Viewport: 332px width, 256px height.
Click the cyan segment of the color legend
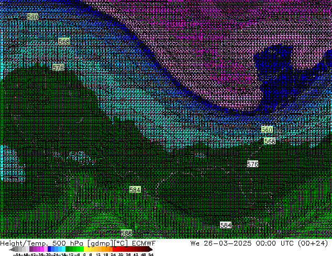(x=63, y=249)
